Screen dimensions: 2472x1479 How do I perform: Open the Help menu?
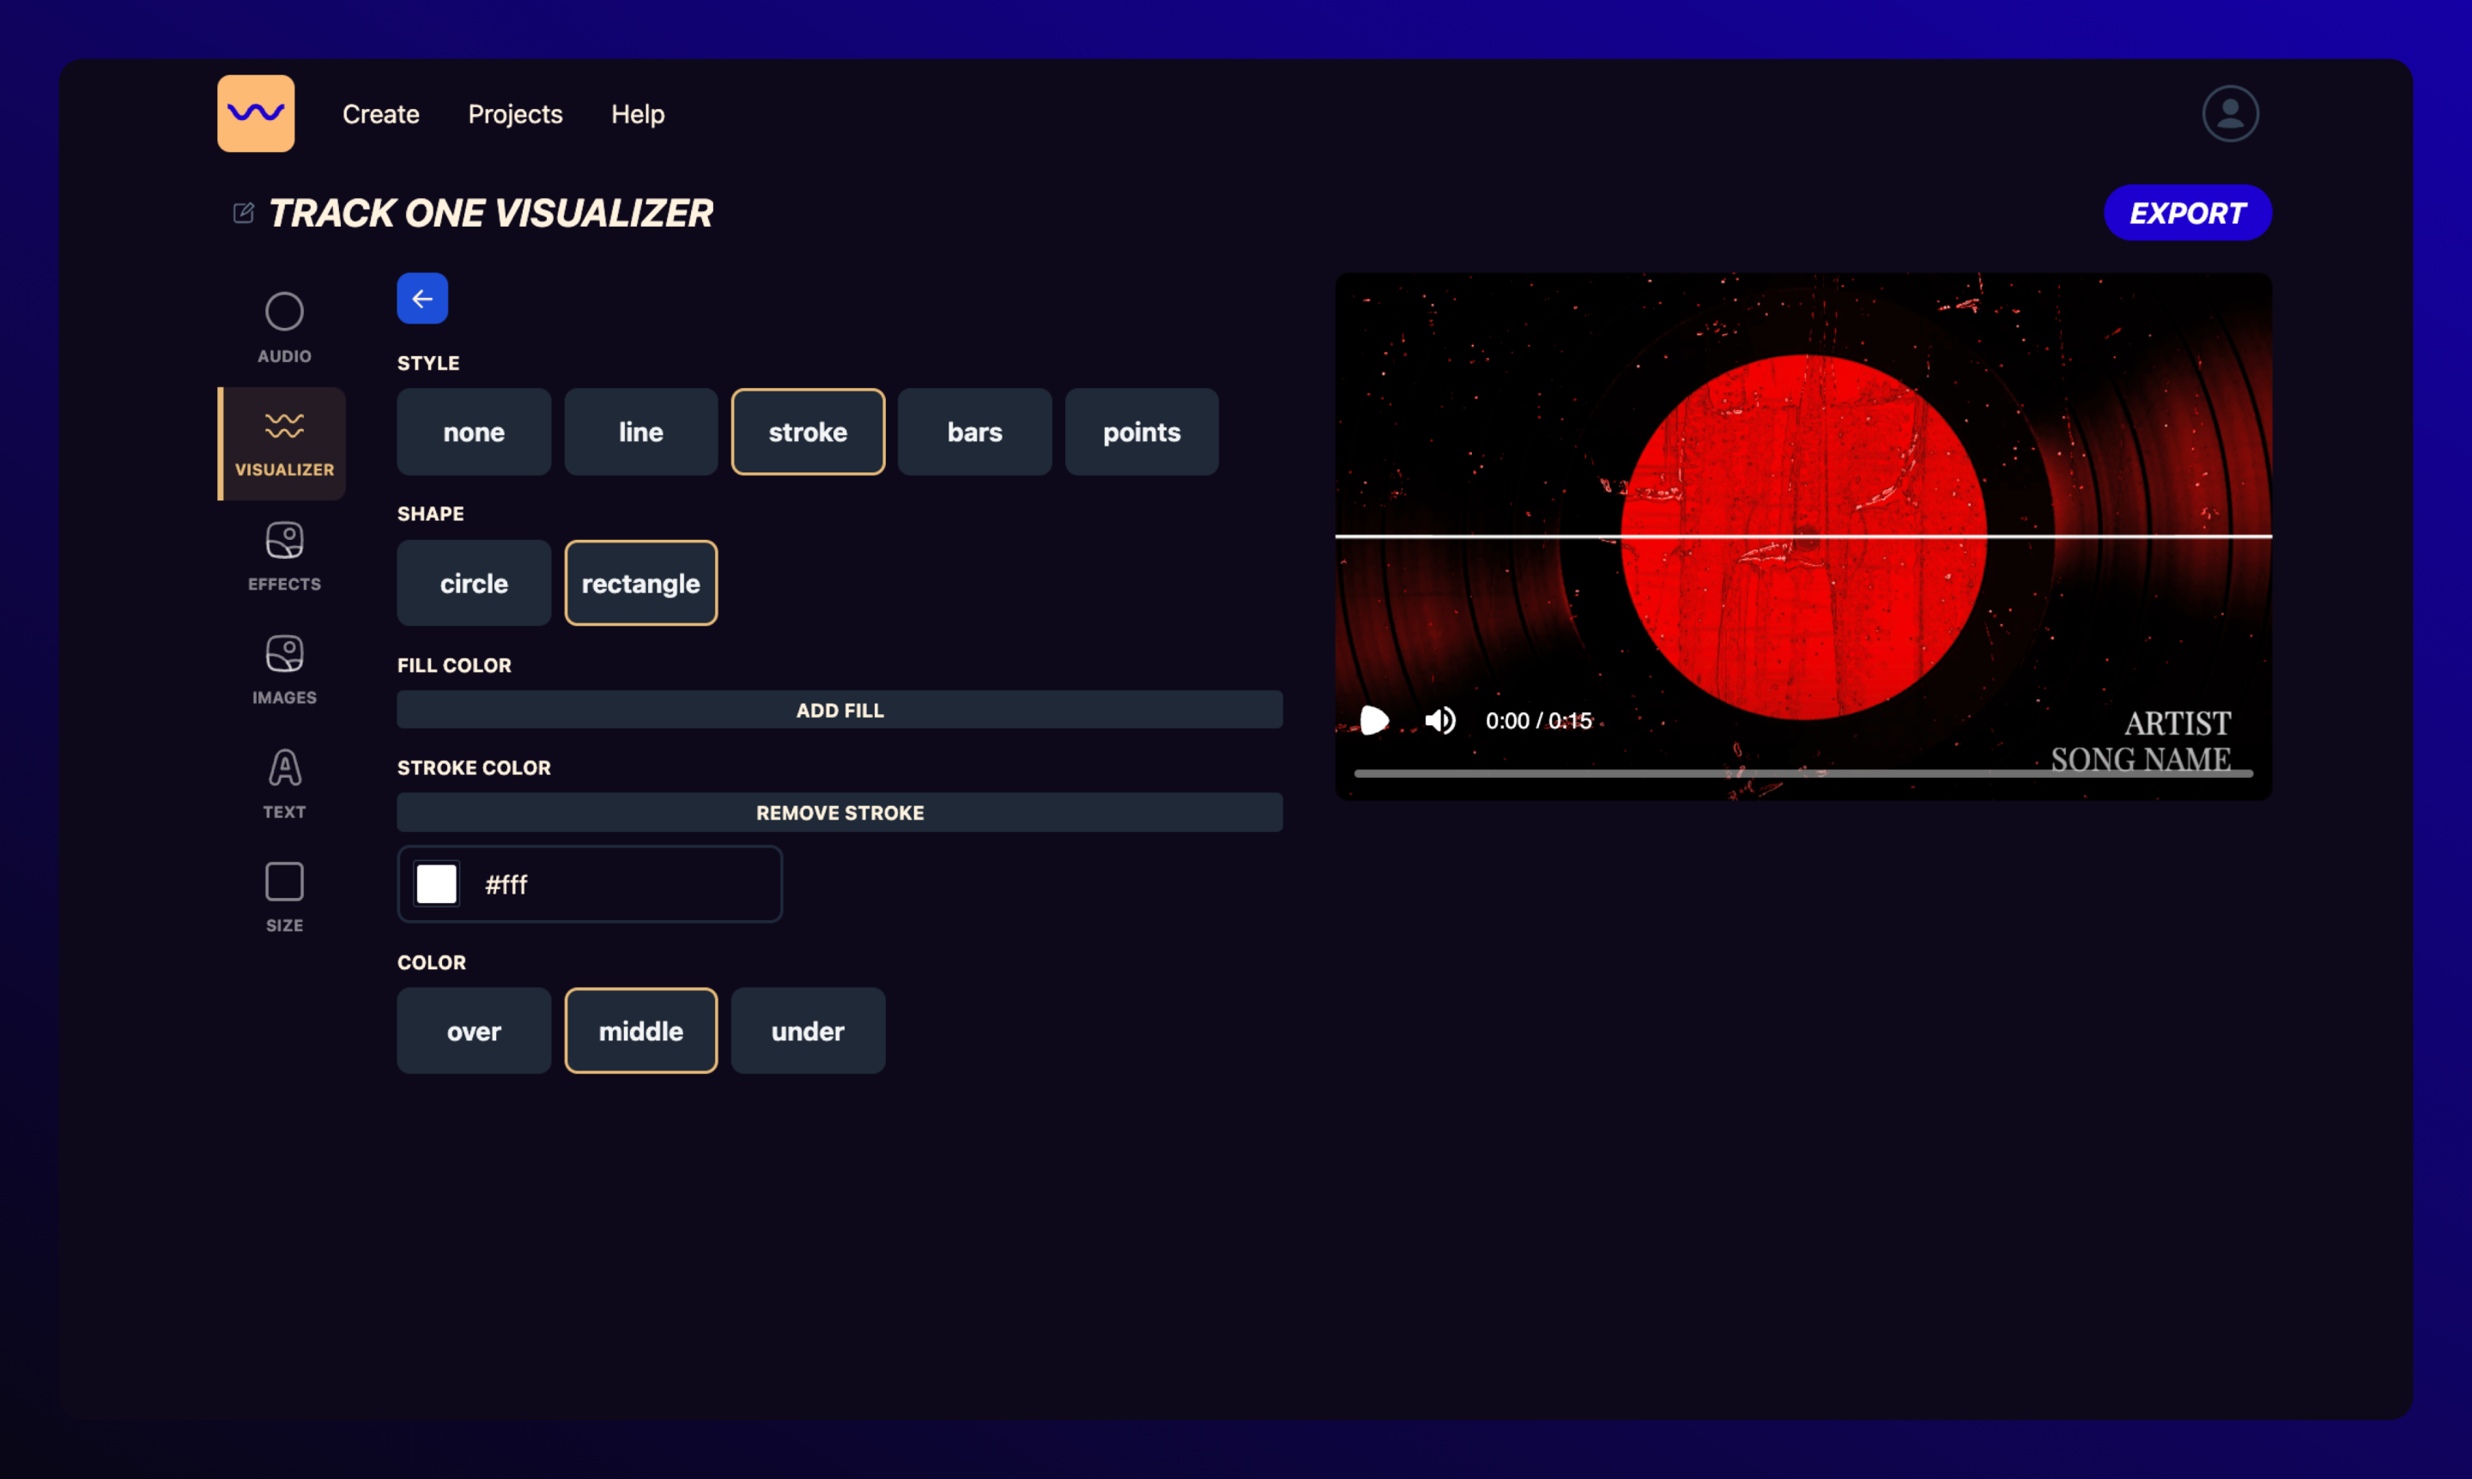click(x=638, y=115)
